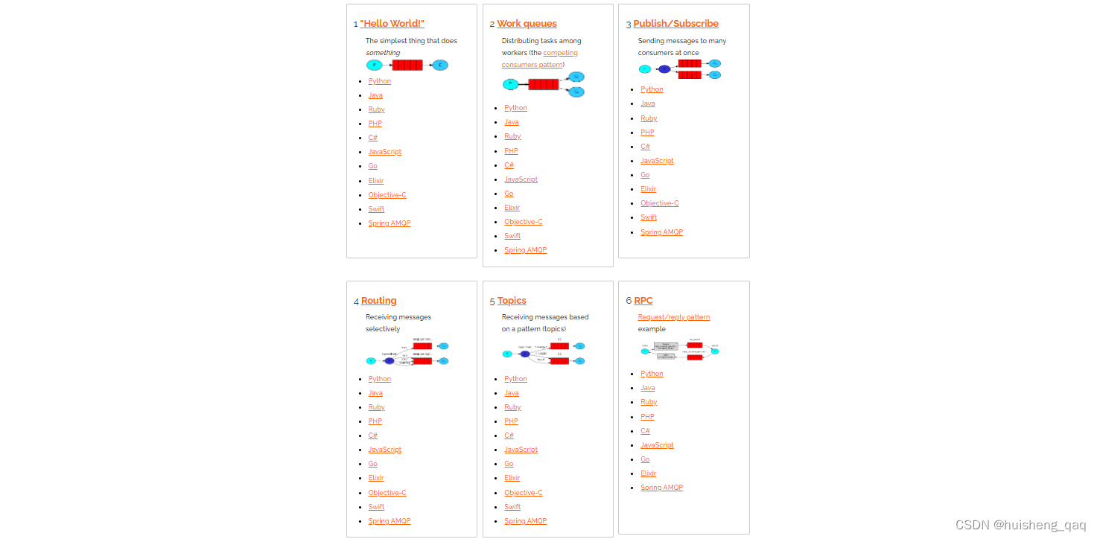Open the Routing tutorial heading

[x=379, y=301]
